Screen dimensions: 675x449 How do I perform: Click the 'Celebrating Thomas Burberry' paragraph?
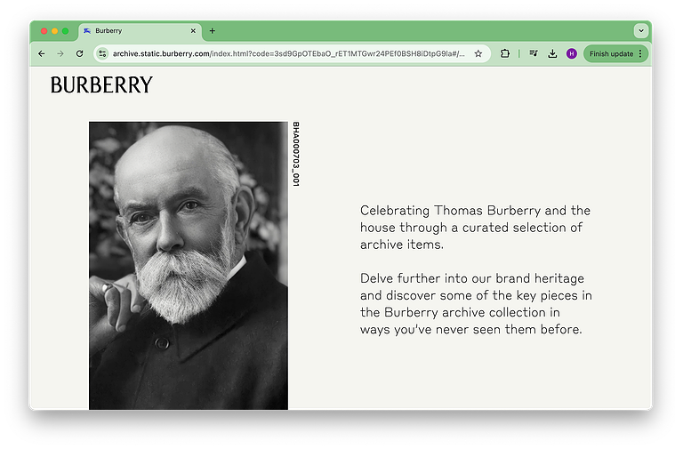pyautogui.click(x=475, y=228)
